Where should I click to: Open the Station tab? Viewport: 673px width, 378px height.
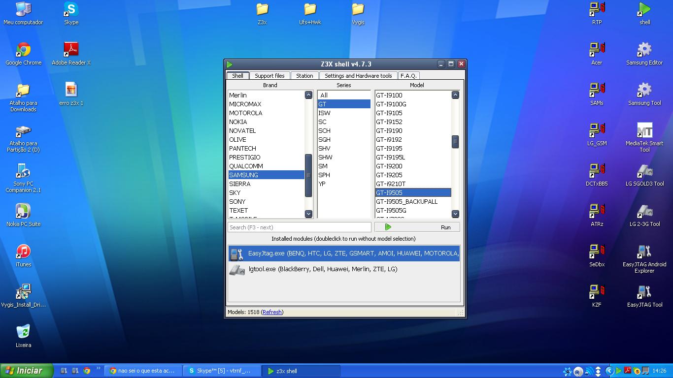point(304,76)
